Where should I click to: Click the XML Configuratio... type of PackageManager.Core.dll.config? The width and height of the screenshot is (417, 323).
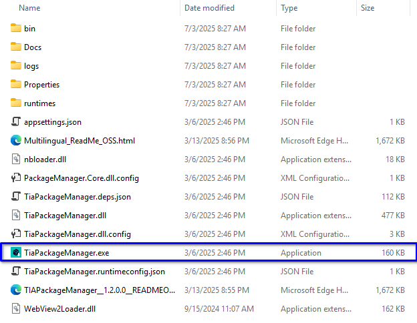pyautogui.click(x=315, y=178)
